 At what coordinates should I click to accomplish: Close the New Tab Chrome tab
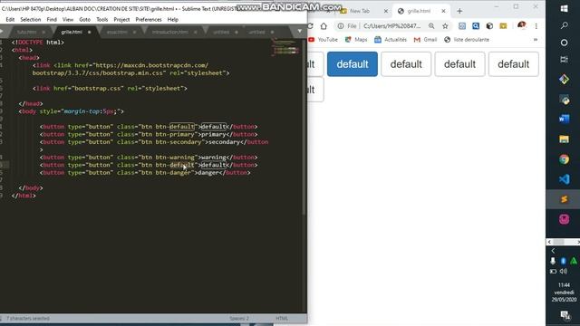pyautogui.click(x=385, y=11)
